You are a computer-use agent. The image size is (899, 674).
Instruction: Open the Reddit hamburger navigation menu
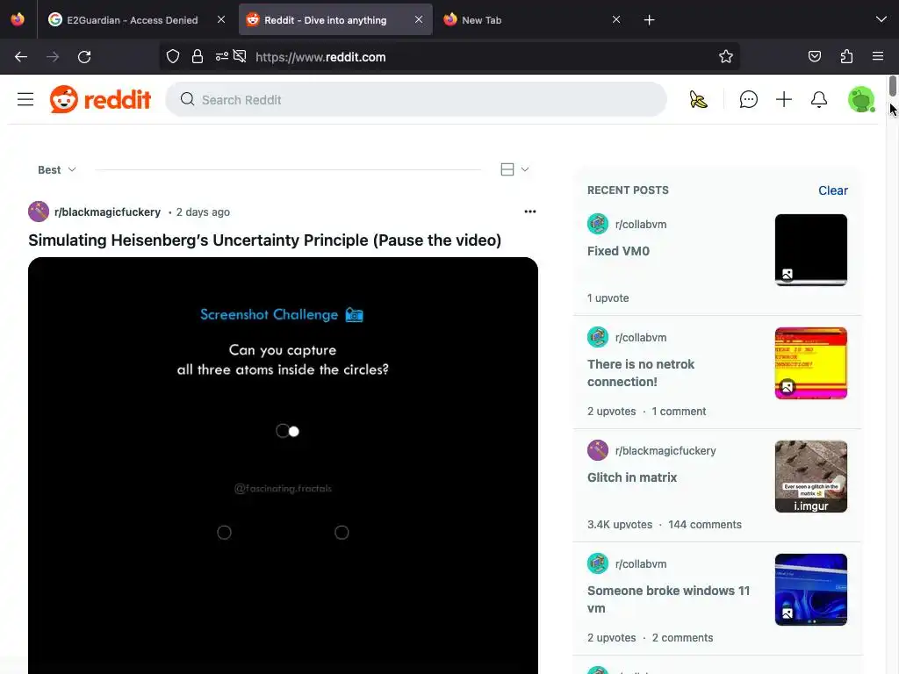tap(25, 99)
